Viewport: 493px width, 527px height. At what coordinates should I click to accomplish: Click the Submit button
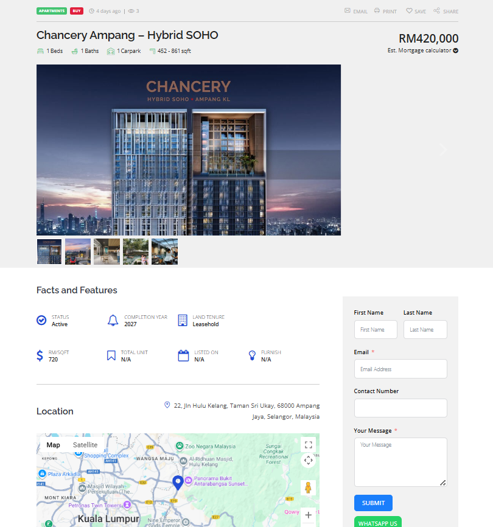coord(373,503)
